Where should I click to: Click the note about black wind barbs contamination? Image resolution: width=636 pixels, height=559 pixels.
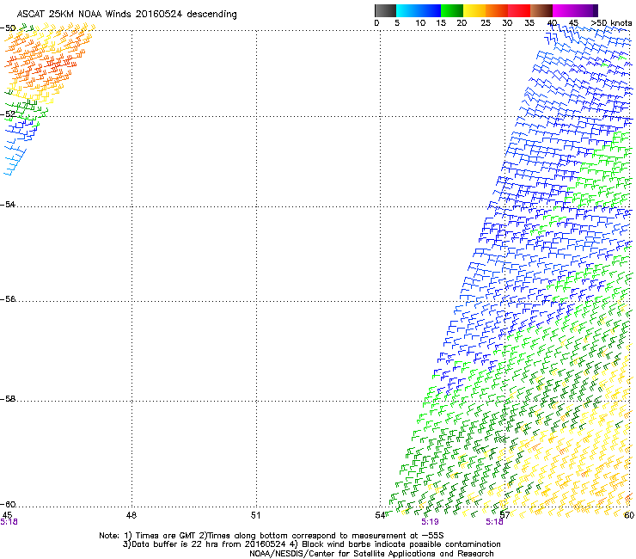(395, 544)
